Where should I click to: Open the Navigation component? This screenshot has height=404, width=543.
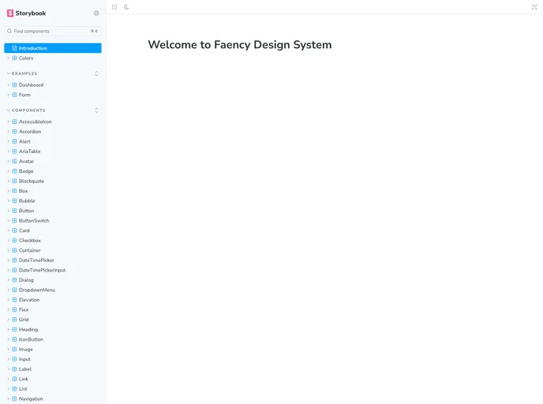click(53, 398)
